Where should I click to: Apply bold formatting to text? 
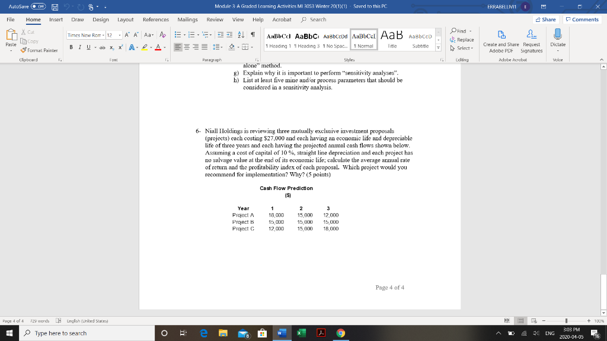coord(71,47)
